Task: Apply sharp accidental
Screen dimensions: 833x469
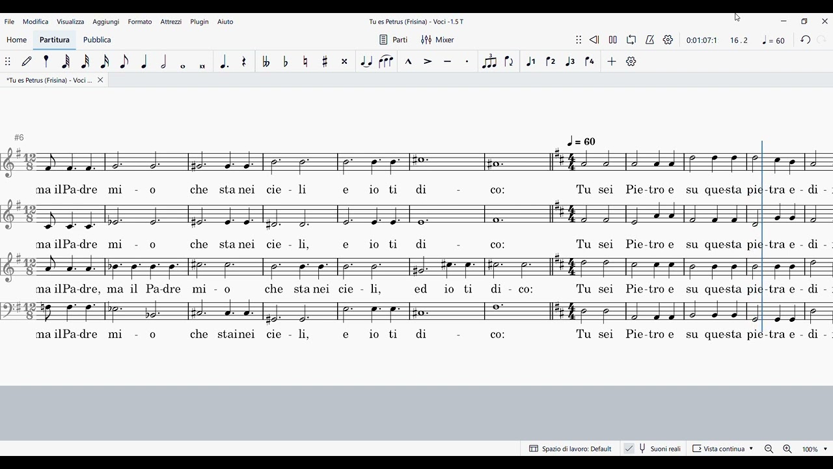Action: click(325, 61)
